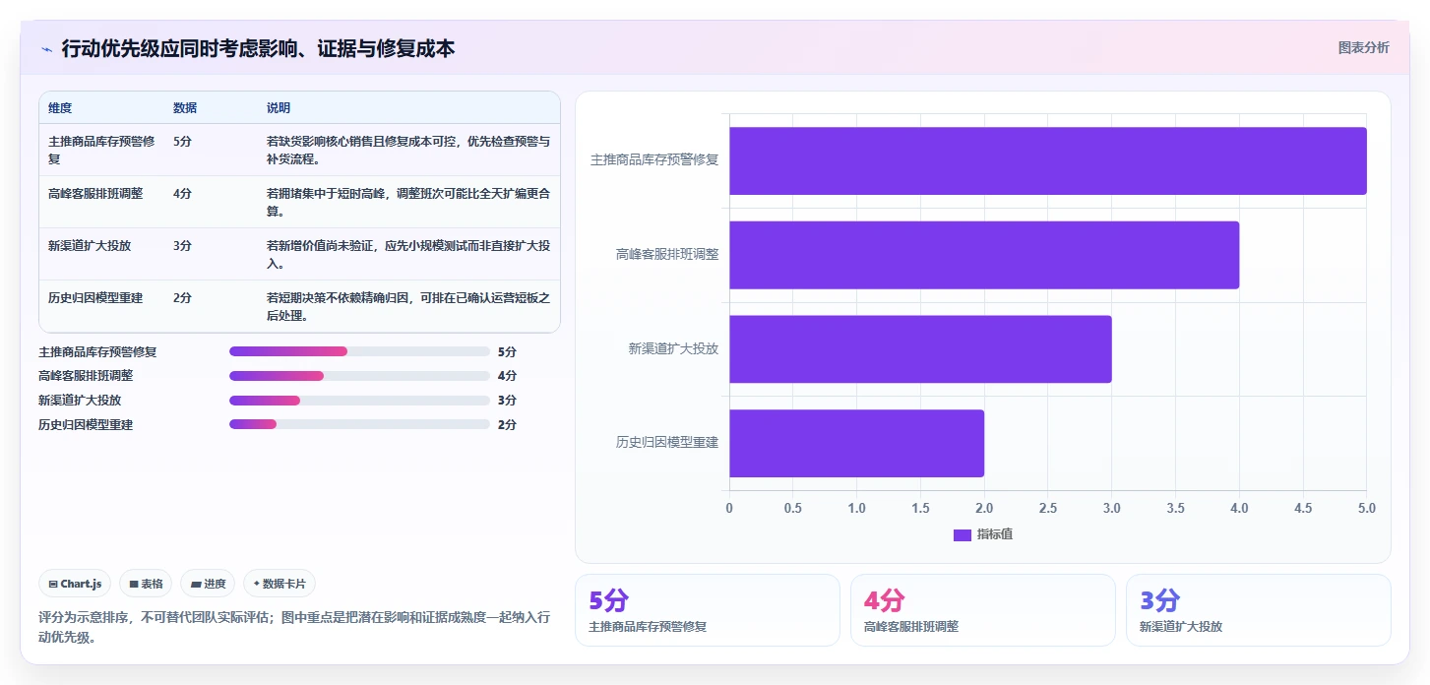
Task: Click the description starting 若短期决策不依赖精确归因
Action: pos(408,306)
